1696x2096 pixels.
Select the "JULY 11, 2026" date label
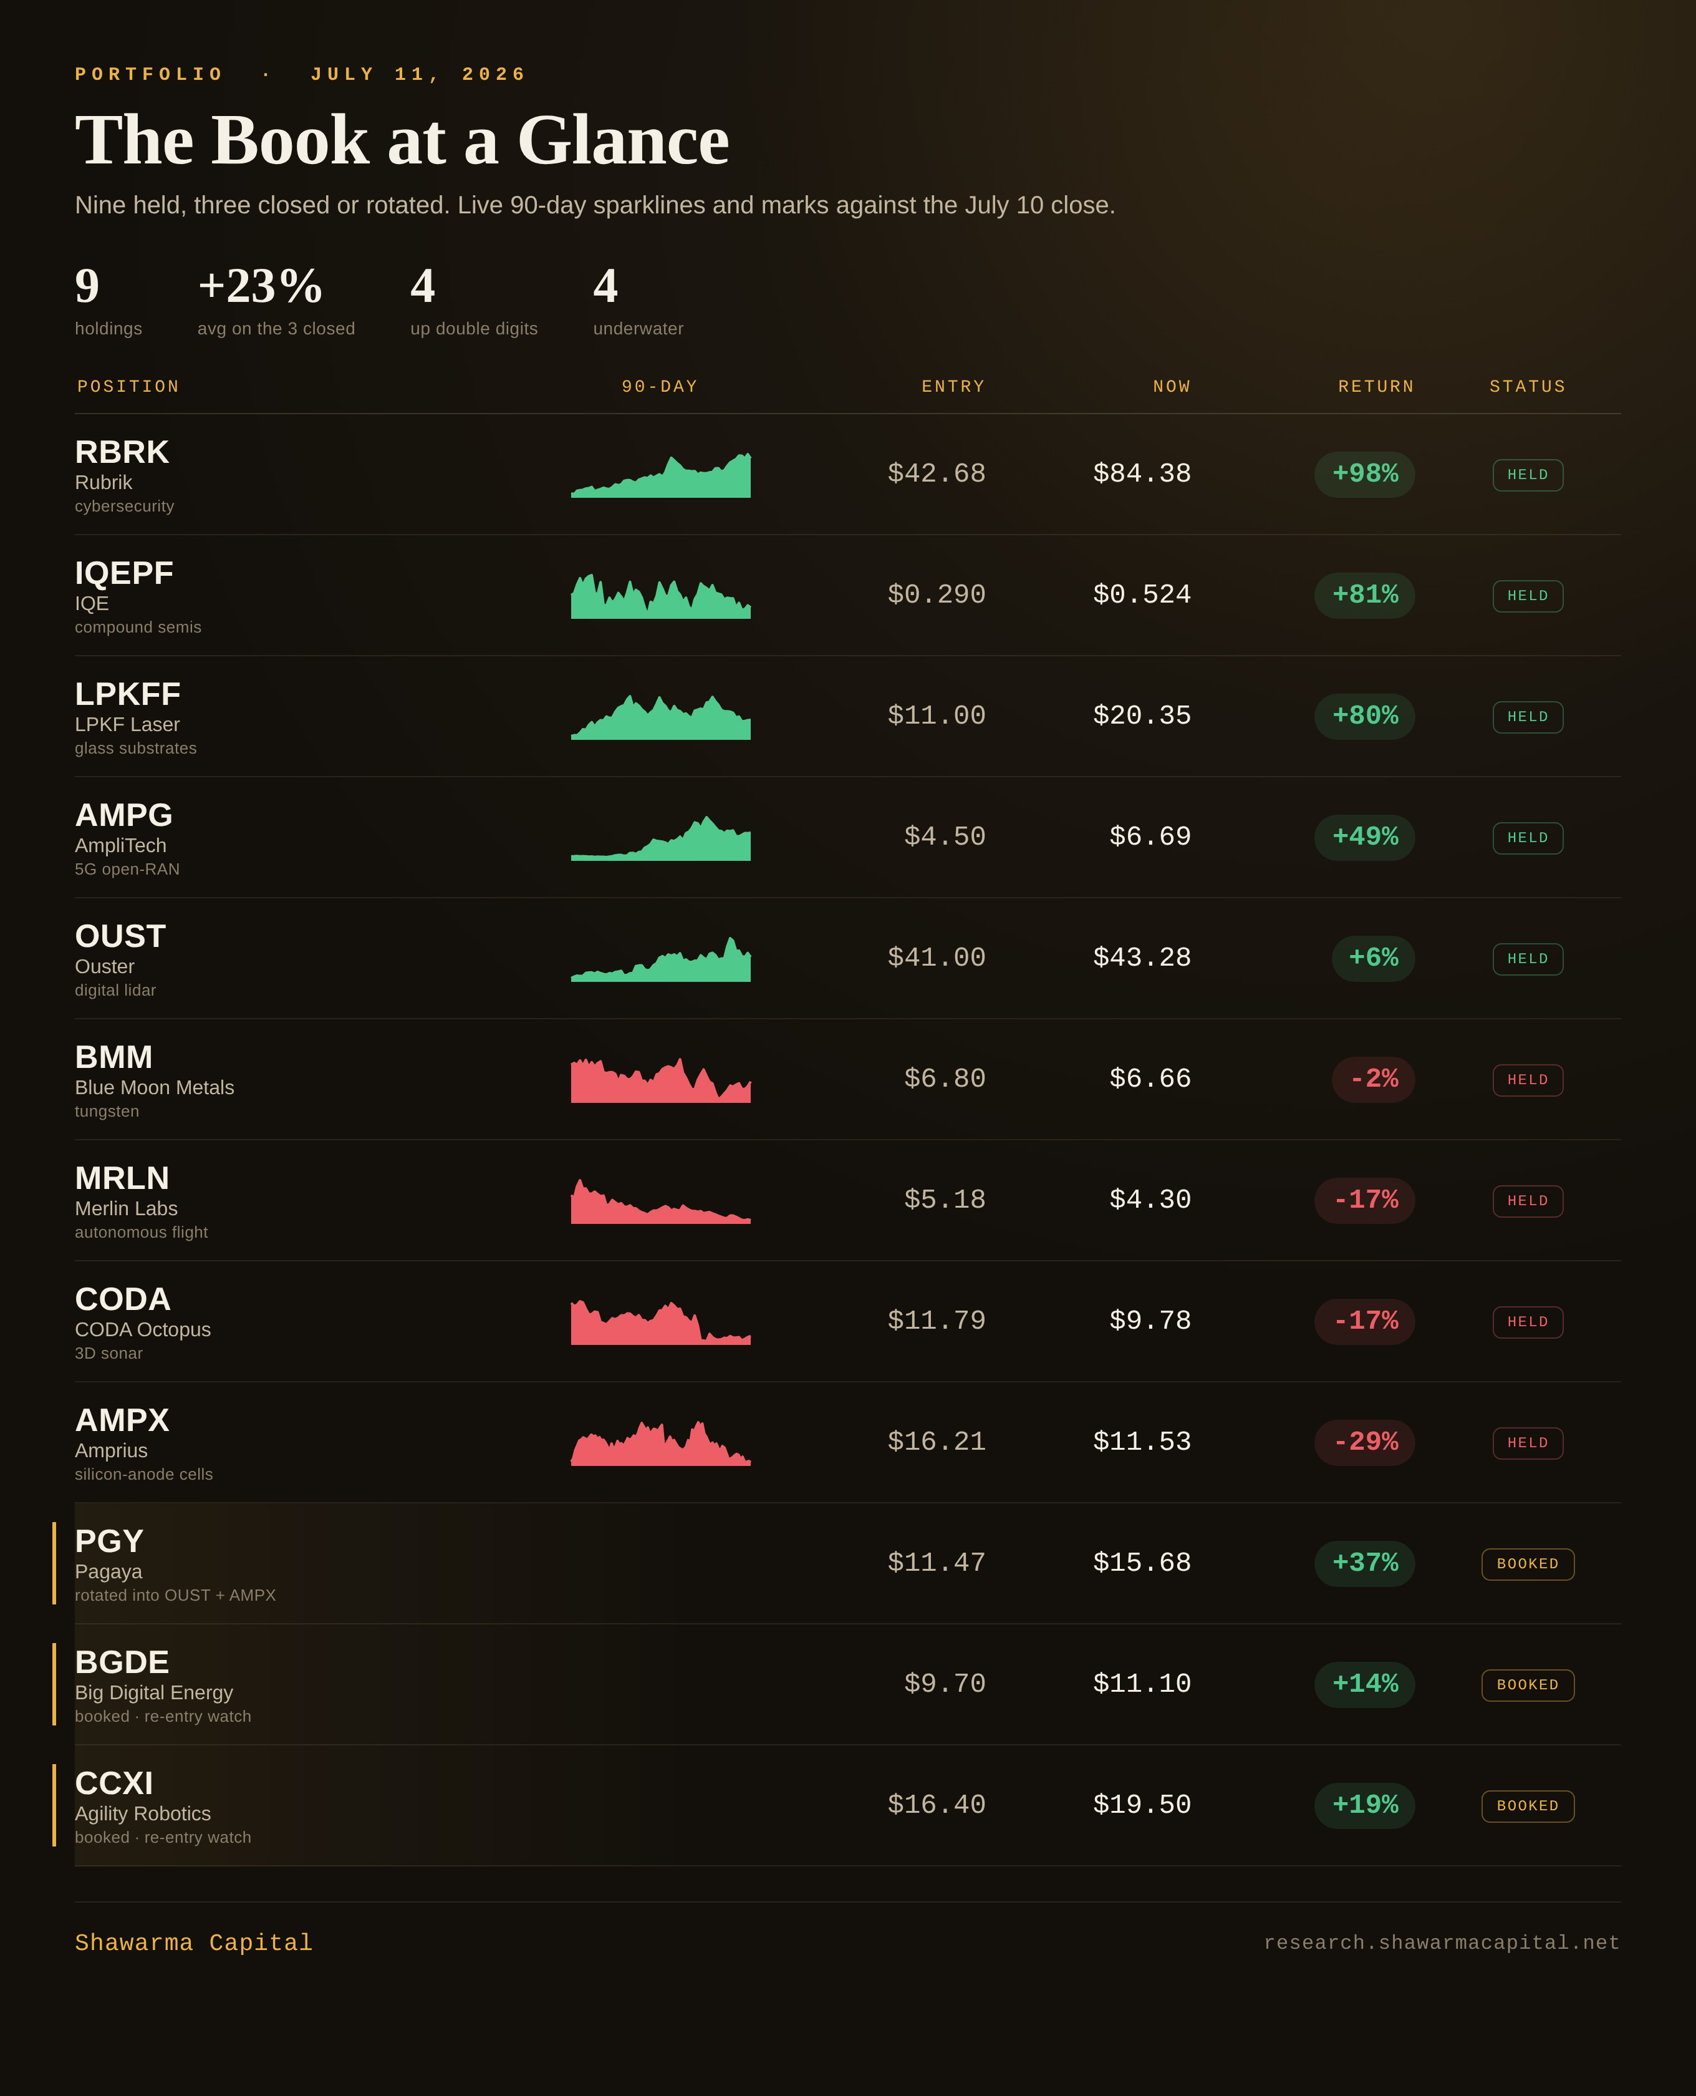(418, 74)
